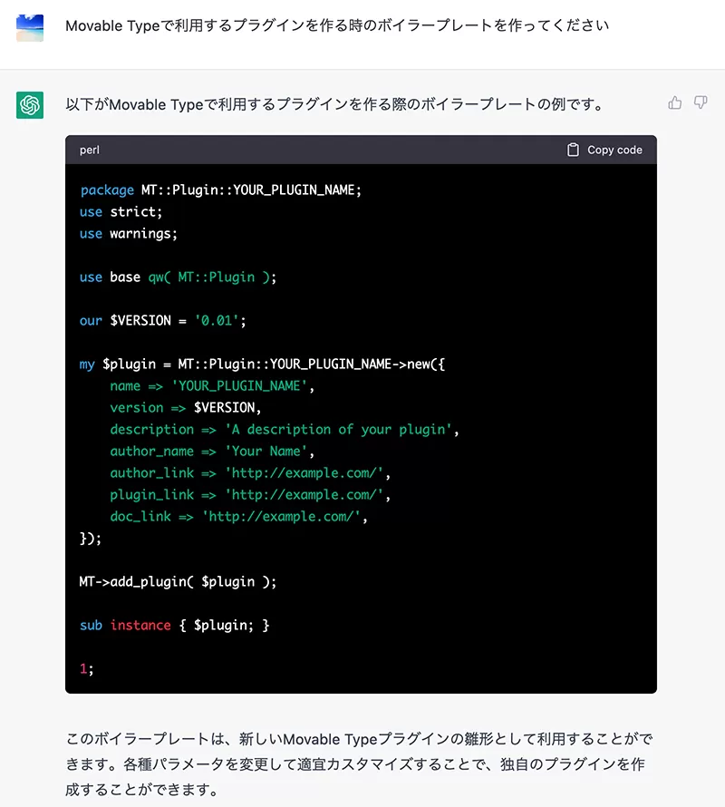Click the closing '});' line

[x=91, y=539]
